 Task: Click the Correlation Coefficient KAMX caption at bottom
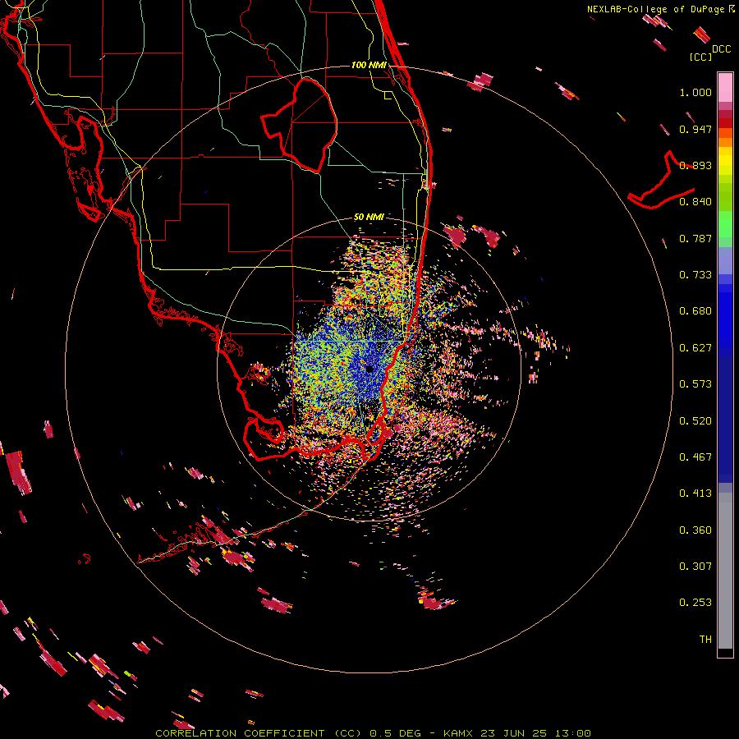(x=373, y=733)
